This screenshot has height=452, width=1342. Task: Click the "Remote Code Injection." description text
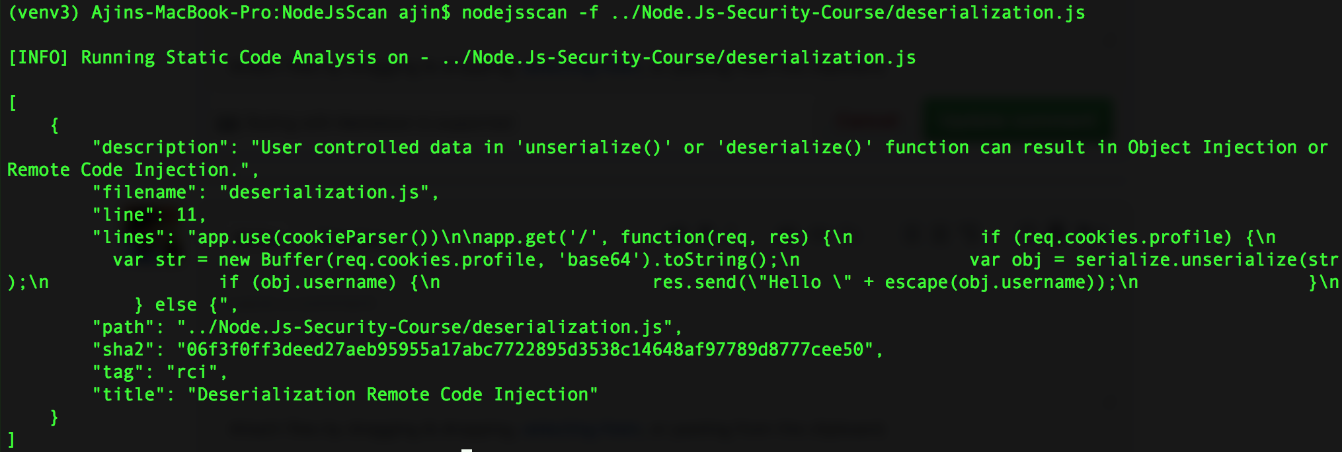(128, 170)
